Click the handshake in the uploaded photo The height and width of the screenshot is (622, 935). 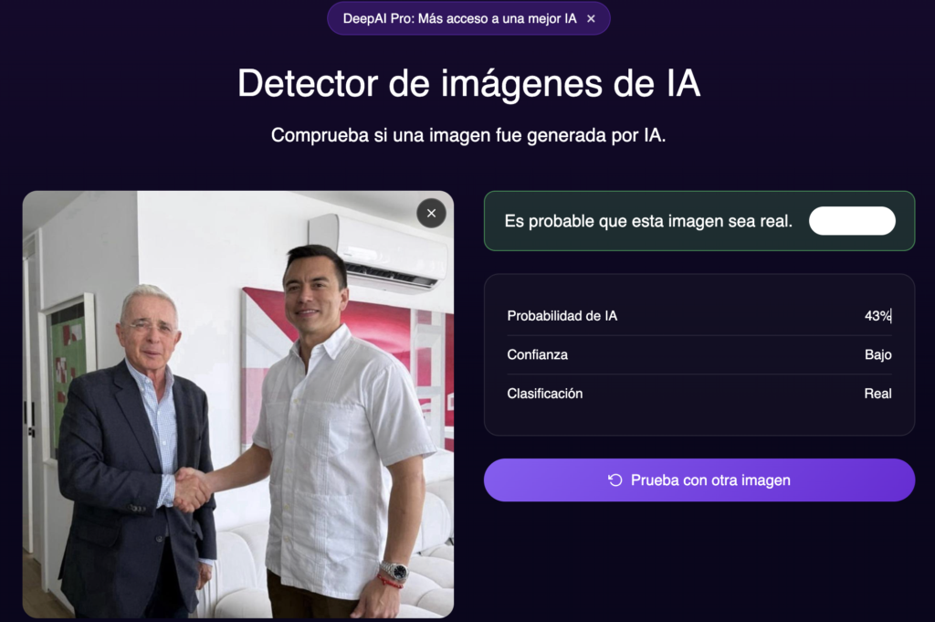click(192, 489)
